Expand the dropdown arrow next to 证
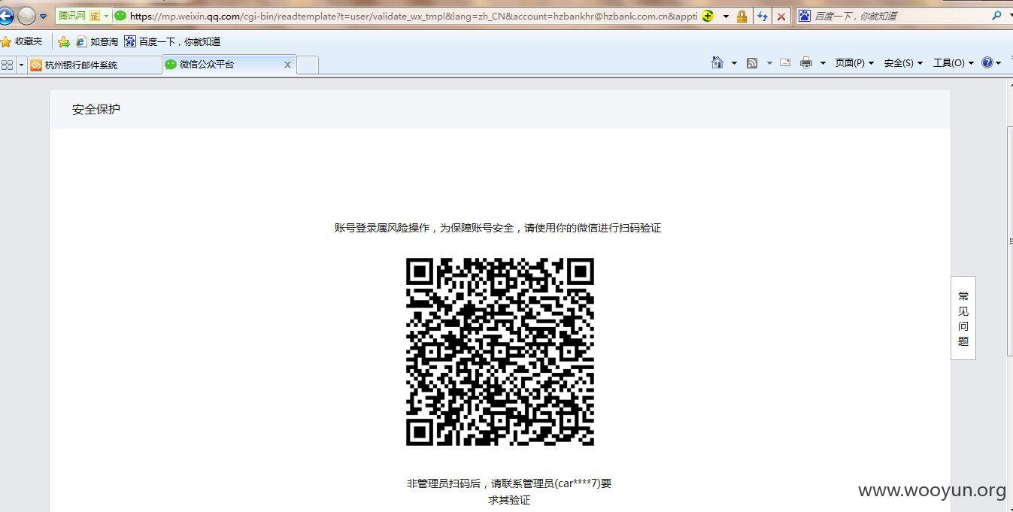 pos(106,16)
